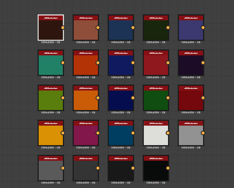
Task: Click the light gray node's output connector
Action: tap(203, 133)
